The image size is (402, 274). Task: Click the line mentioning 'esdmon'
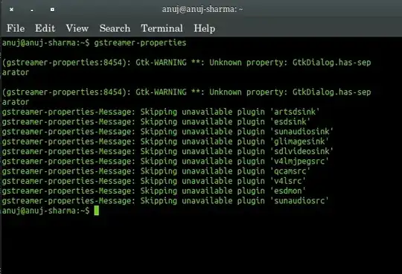coord(154,191)
